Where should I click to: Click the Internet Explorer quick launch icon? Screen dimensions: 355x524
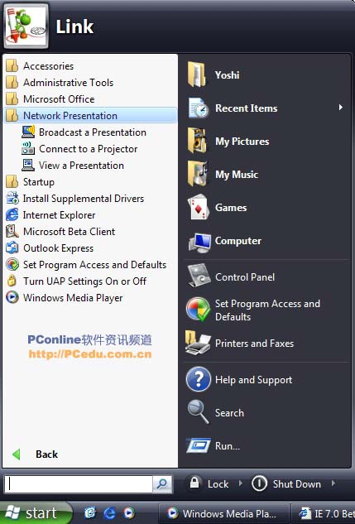point(109,513)
